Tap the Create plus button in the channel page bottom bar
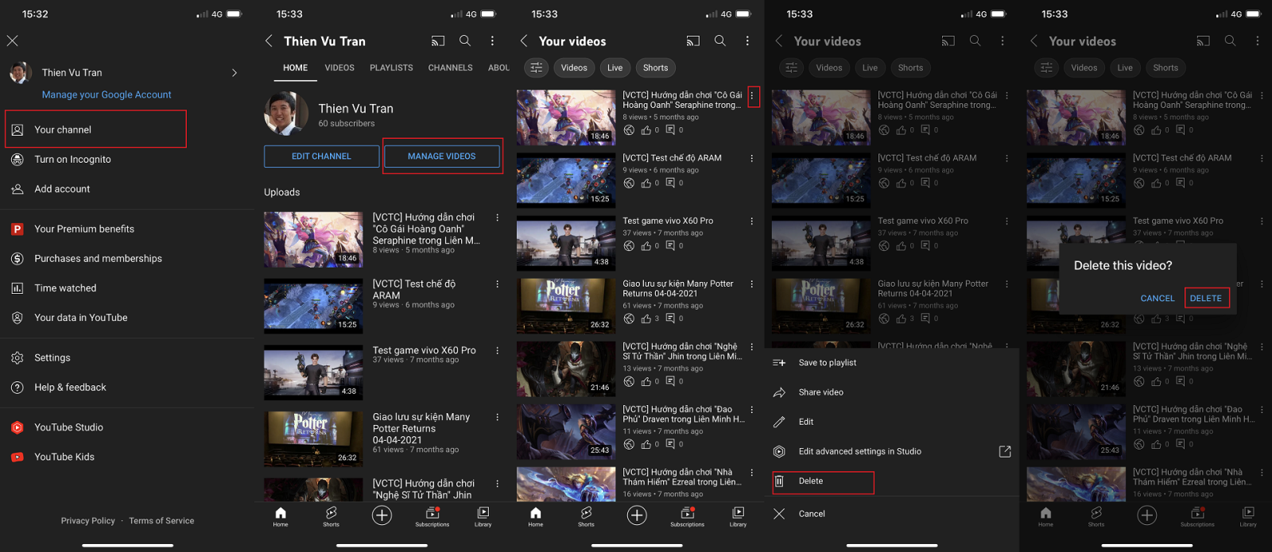Viewport: 1272px width, 552px height. coord(382,515)
